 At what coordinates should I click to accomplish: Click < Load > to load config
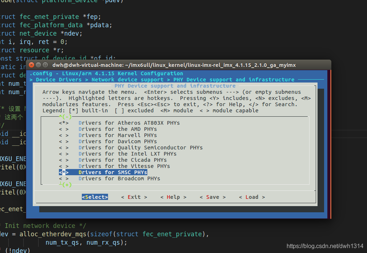[x=252, y=197]
